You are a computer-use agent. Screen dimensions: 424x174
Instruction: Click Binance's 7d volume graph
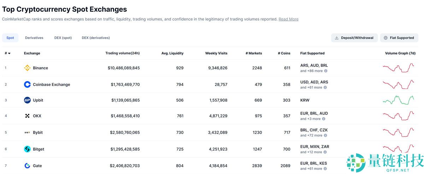(399, 68)
